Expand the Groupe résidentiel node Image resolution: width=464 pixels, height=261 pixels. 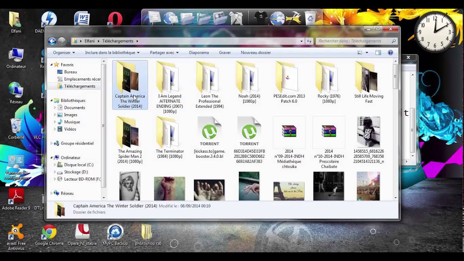point(51,144)
